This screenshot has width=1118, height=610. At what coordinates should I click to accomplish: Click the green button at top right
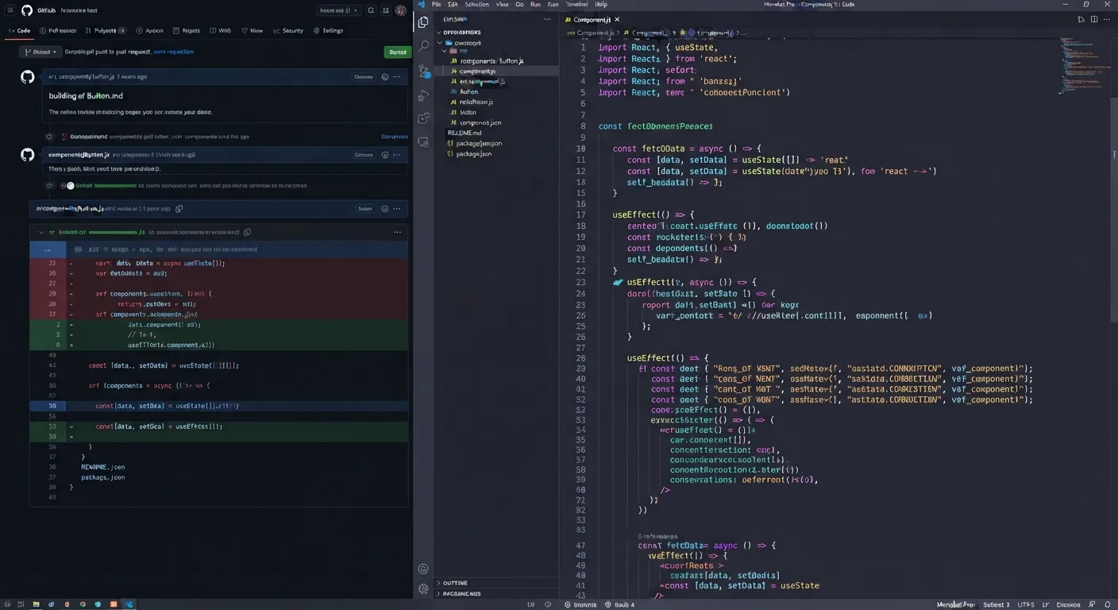click(397, 52)
